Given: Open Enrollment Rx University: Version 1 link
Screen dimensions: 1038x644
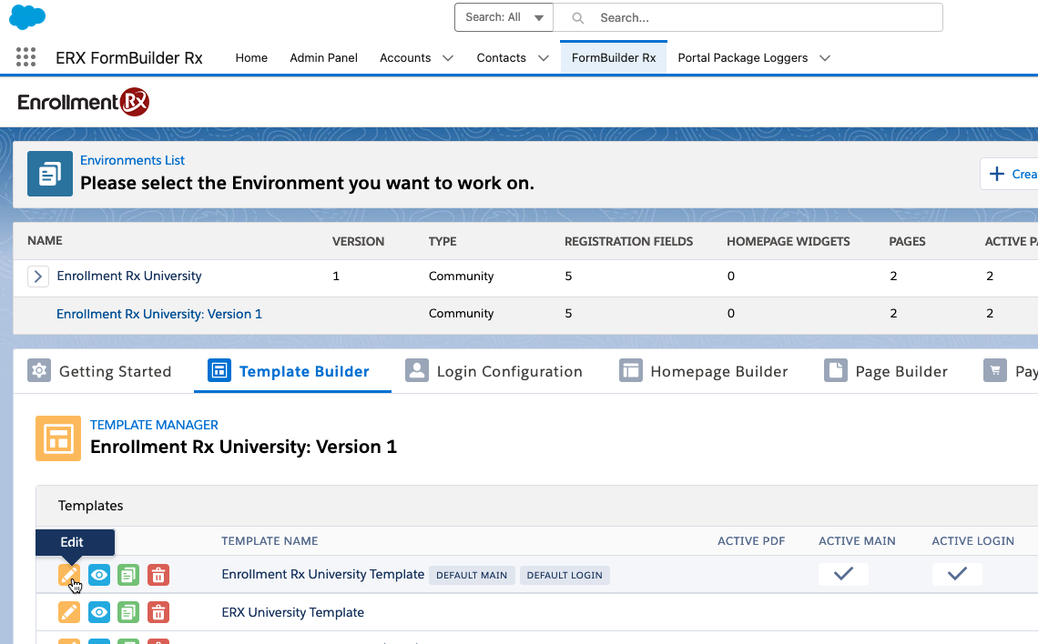Looking at the screenshot, I should (158, 314).
